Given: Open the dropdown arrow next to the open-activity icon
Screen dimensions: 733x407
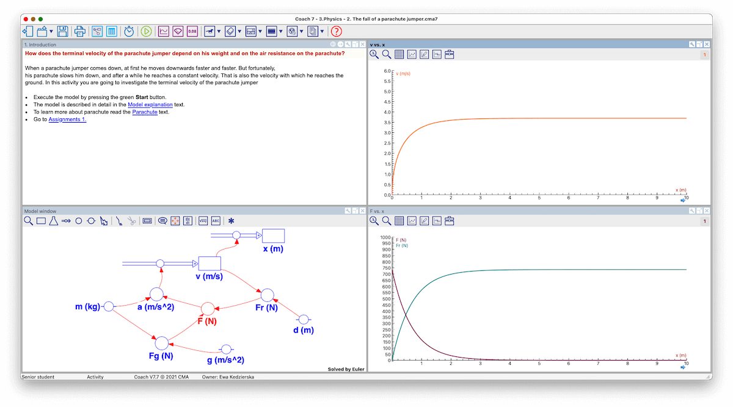Looking at the screenshot, I should [x=51, y=31].
